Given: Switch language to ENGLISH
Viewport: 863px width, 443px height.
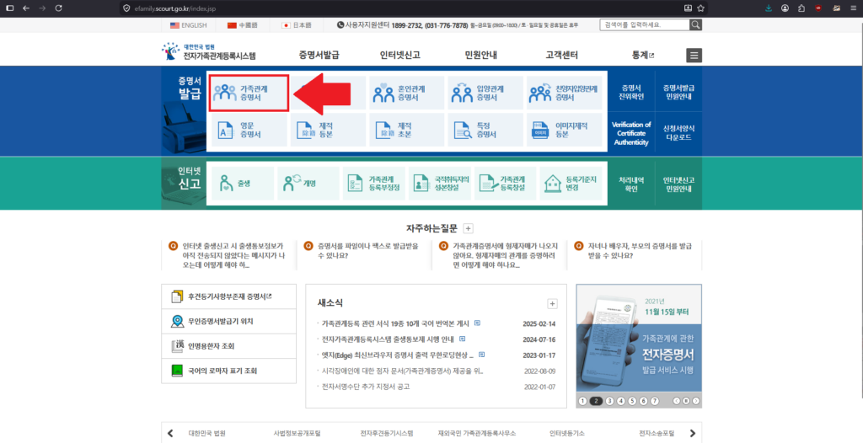Looking at the screenshot, I should 188,25.
